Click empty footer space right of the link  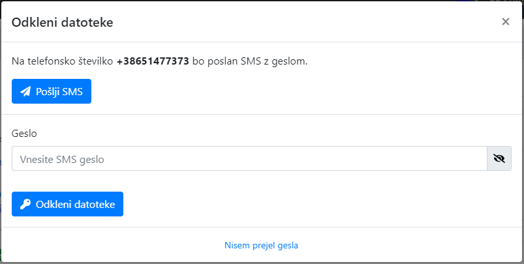(411, 245)
